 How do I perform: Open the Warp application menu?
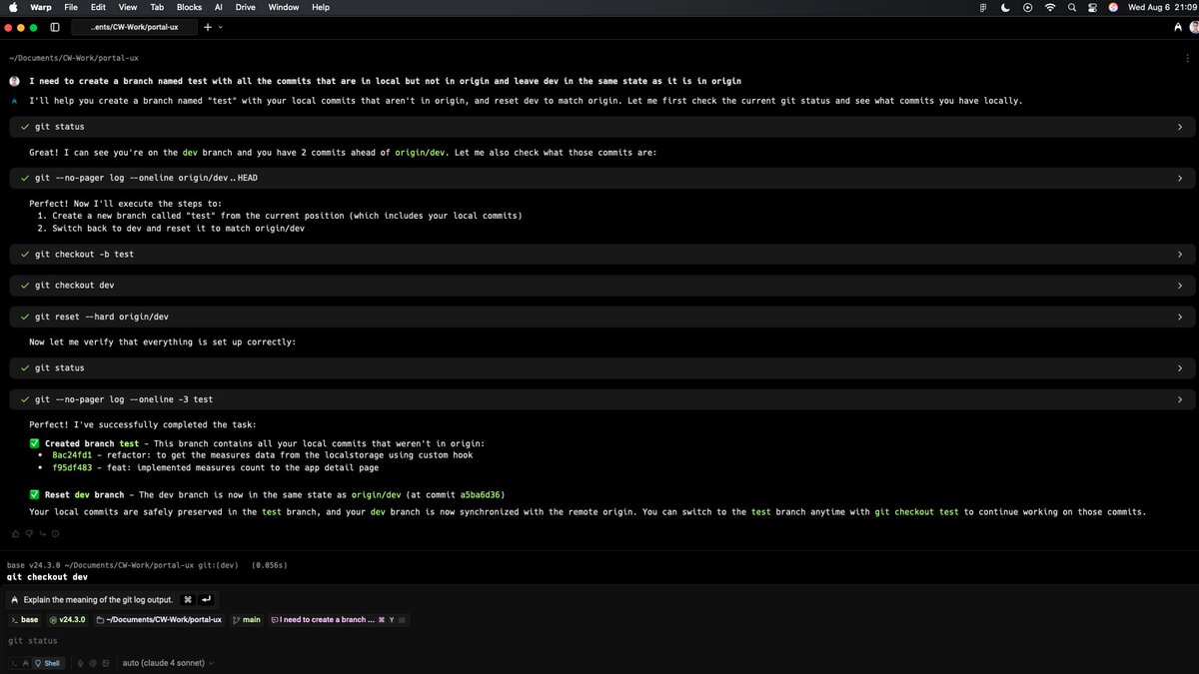[41, 7]
